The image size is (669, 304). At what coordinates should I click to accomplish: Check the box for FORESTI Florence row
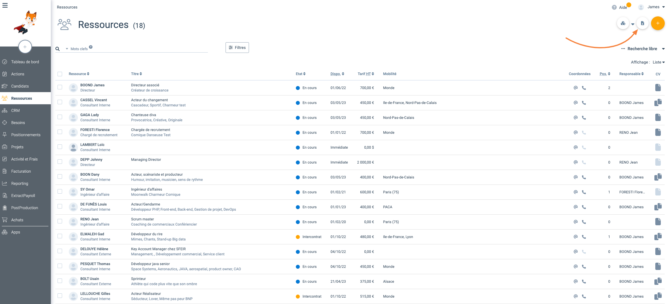point(60,132)
